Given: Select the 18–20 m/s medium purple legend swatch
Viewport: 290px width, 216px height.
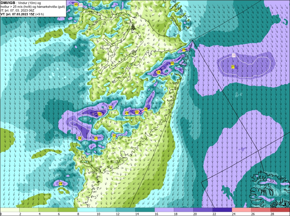Looking at the screenshot, I should 184,210.
